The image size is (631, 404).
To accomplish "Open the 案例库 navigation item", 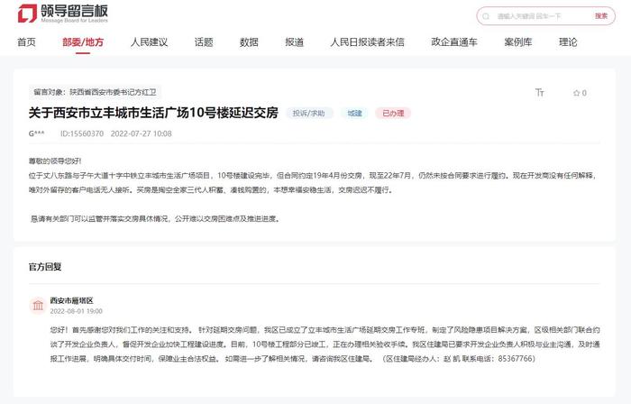I will 518,41.
